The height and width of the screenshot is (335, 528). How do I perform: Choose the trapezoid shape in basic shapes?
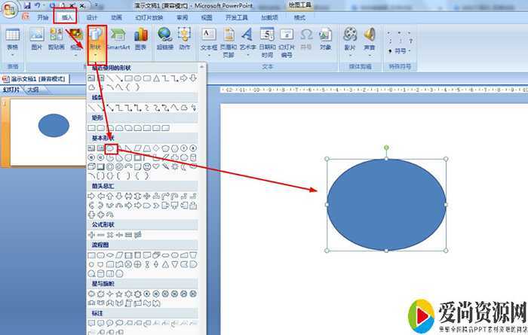click(147, 148)
